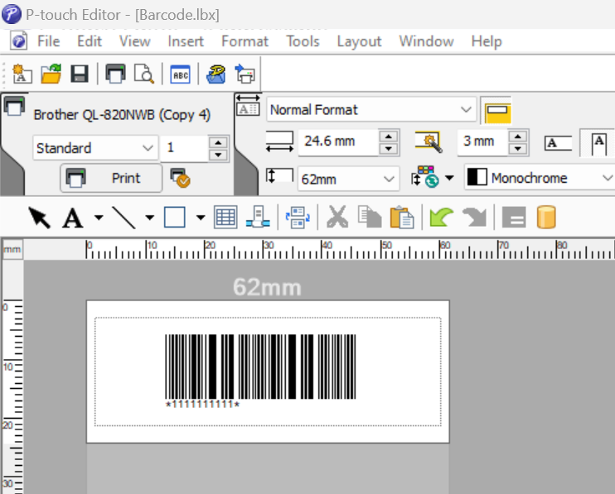Image resolution: width=615 pixels, height=494 pixels.
Task: Select the arrow selection pointer tool
Action: tap(40, 218)
